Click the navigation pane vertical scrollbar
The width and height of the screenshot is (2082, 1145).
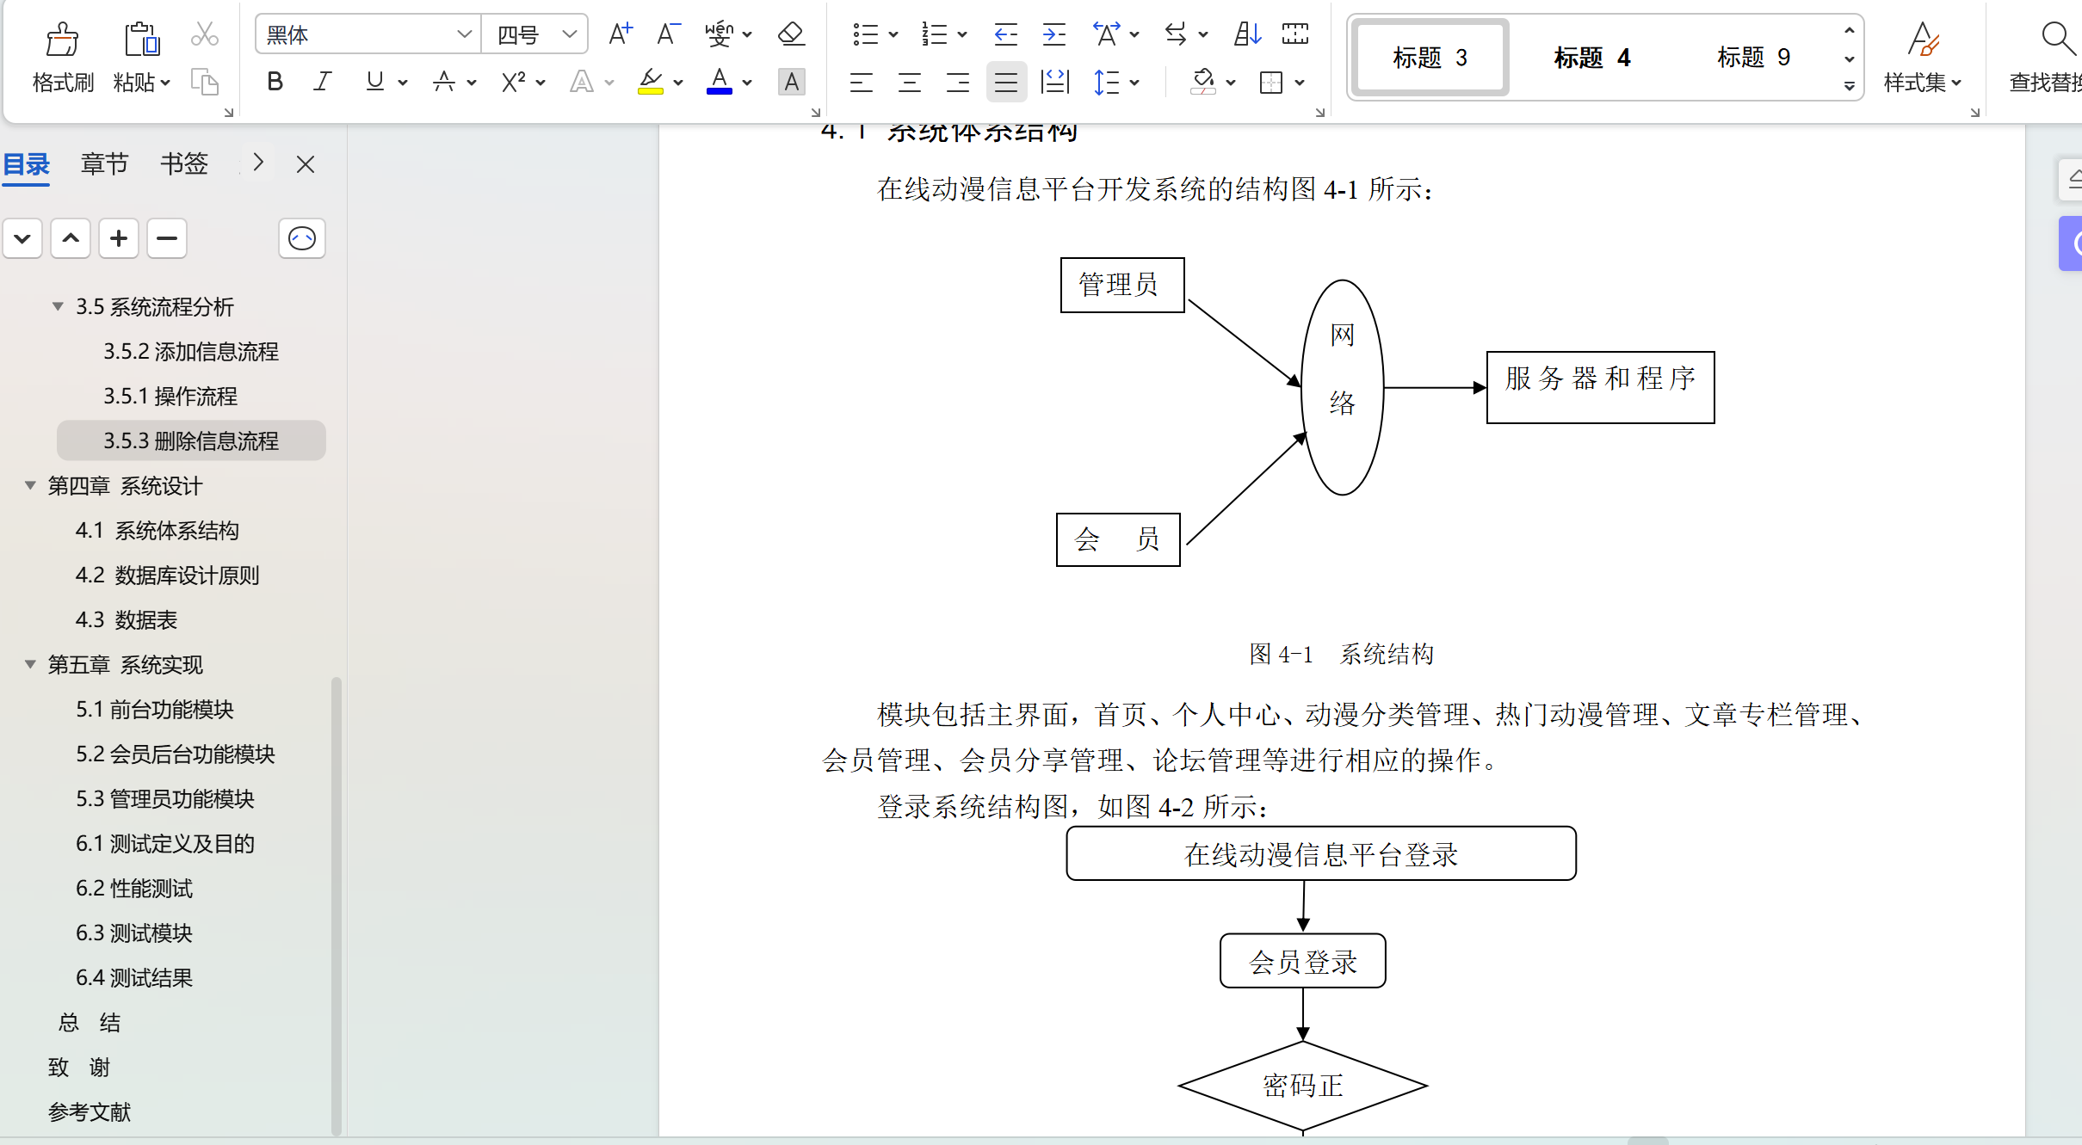coord(336,905)
